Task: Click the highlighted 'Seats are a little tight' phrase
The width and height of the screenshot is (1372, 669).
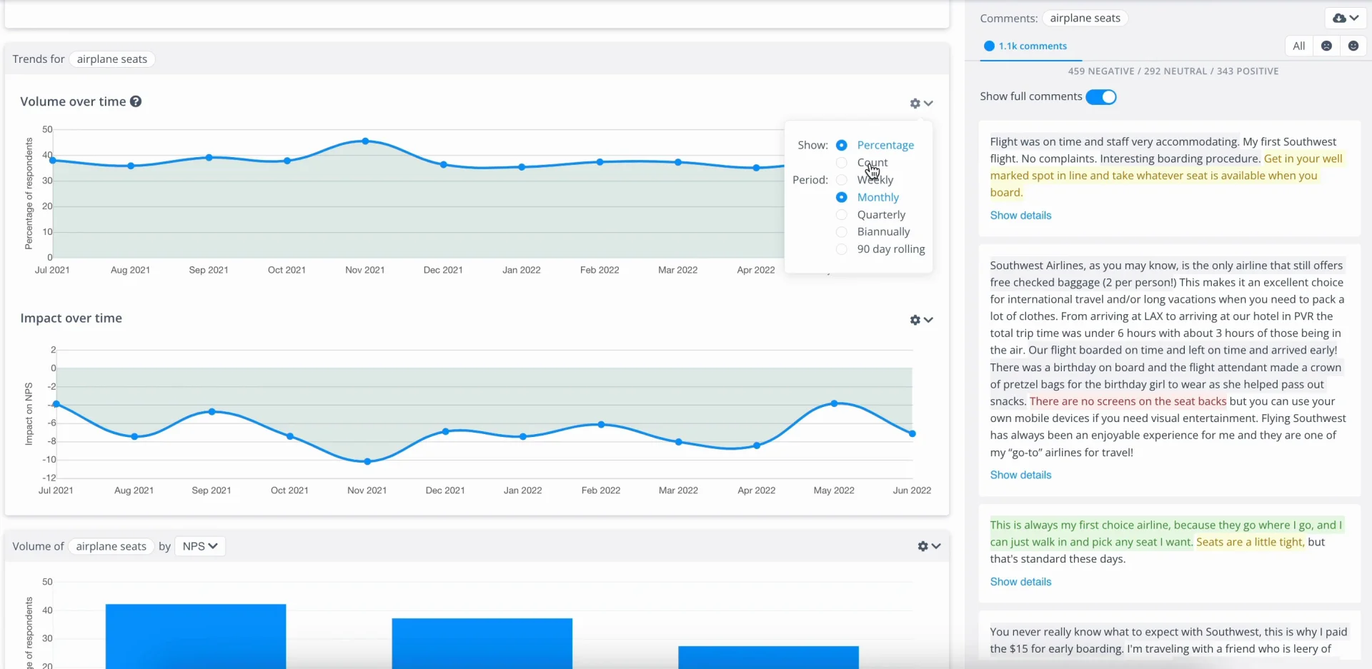Action: 1250,542
